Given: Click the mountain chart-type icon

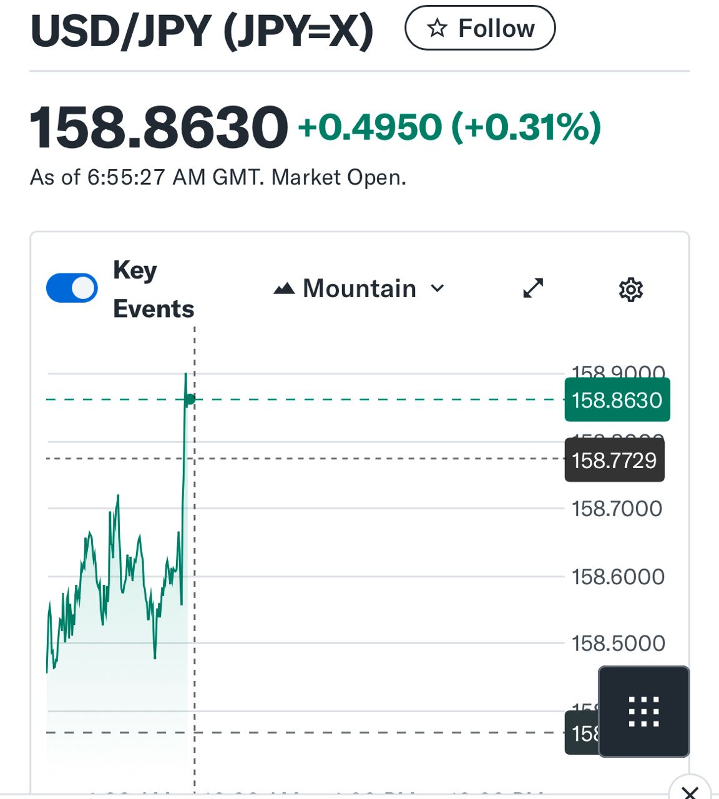Looking at the screenshot, I should [x=284, y=288].
